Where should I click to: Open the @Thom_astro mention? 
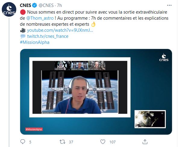(x=40, y=18)
